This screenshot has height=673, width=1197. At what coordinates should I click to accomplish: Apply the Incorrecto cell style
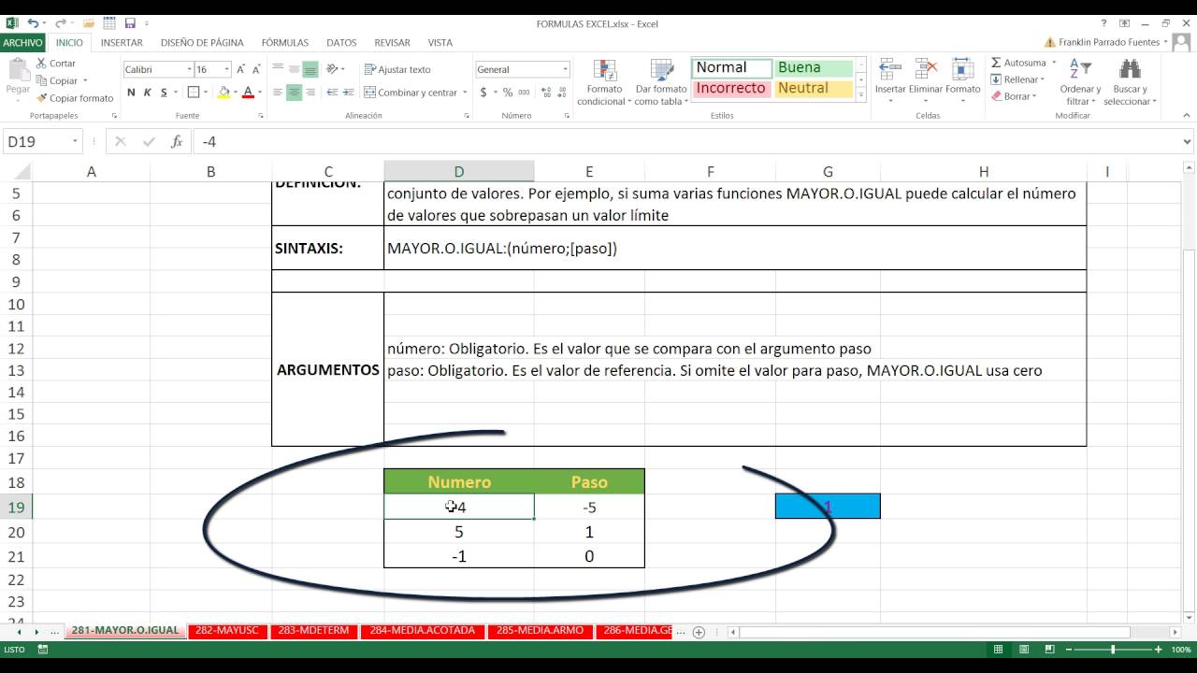point(732,88)
